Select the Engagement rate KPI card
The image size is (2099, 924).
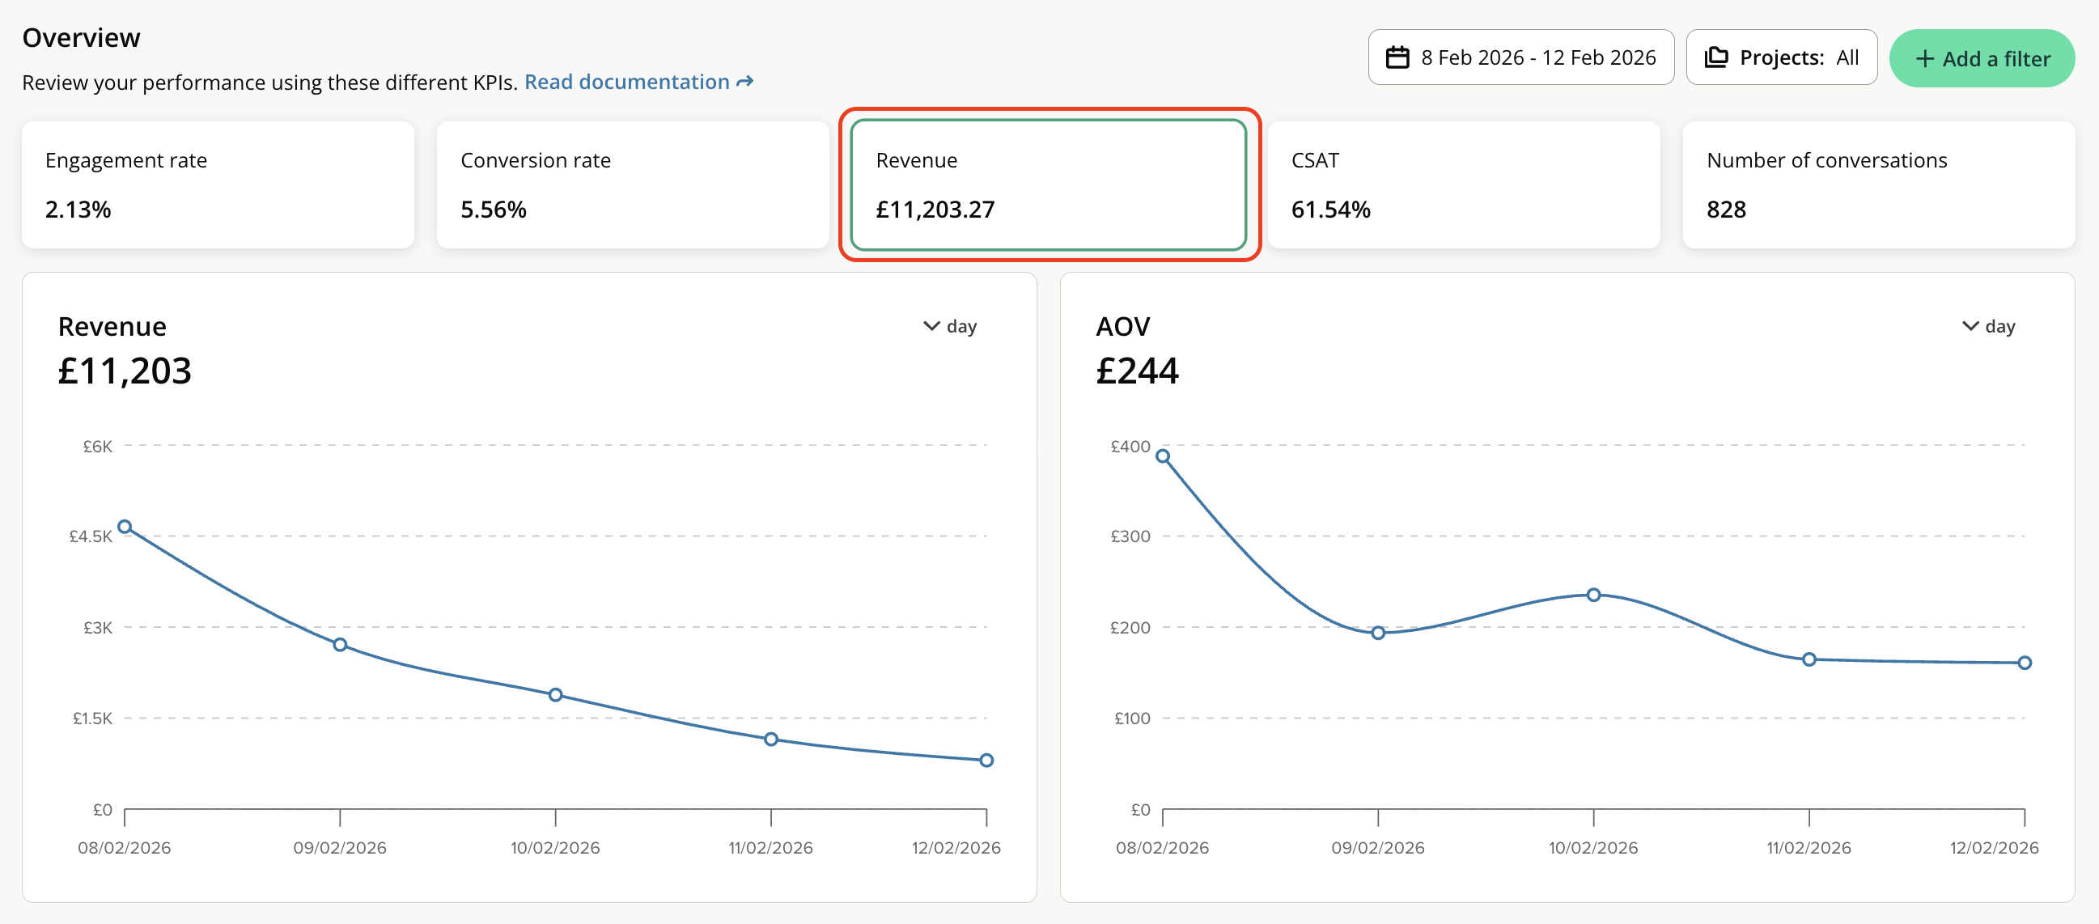(x=218, y=185)
